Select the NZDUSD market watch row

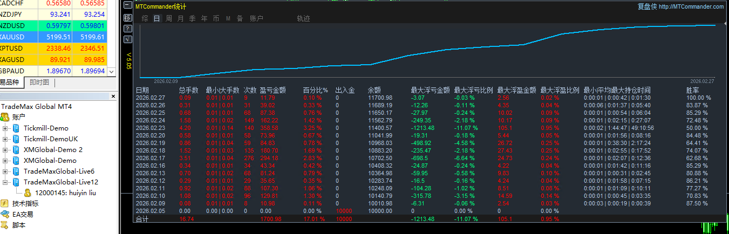click(54, 26)
